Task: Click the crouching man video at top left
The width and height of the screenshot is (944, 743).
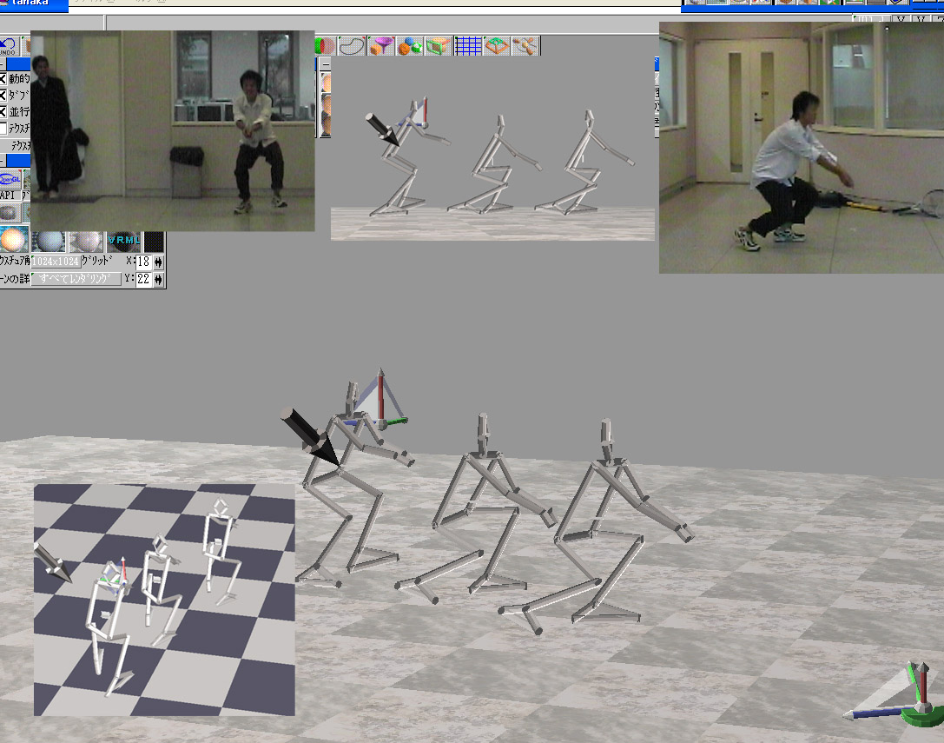Action: click(x=172, y=130)
